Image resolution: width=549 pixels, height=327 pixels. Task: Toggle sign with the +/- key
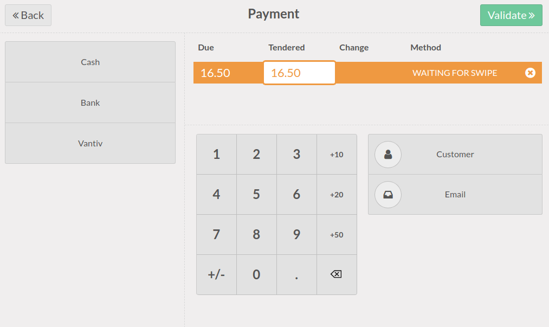[x=216, y=274]
